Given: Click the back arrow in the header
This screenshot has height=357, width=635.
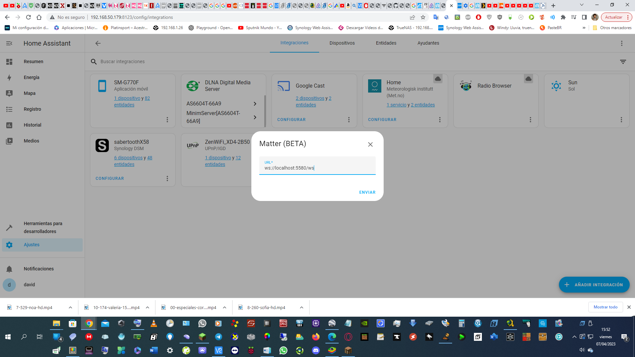Looking at the screenshot, I should pos(98,43).
